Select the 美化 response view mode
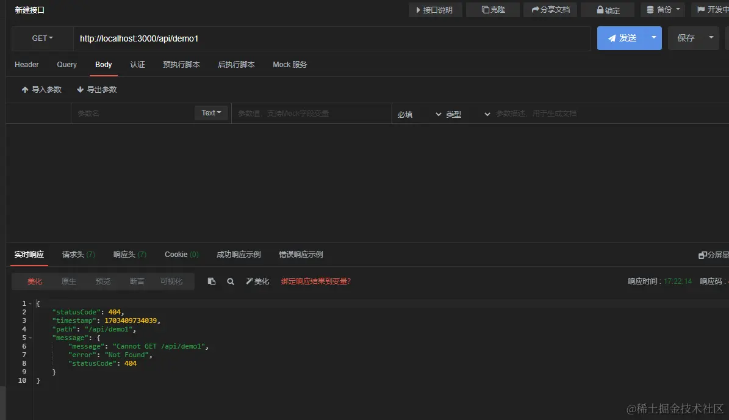 pyautogui.click(x=34, y=281)
